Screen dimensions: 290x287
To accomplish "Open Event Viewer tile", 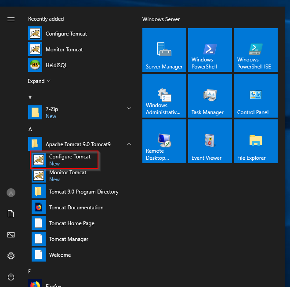I will (210, 141).
